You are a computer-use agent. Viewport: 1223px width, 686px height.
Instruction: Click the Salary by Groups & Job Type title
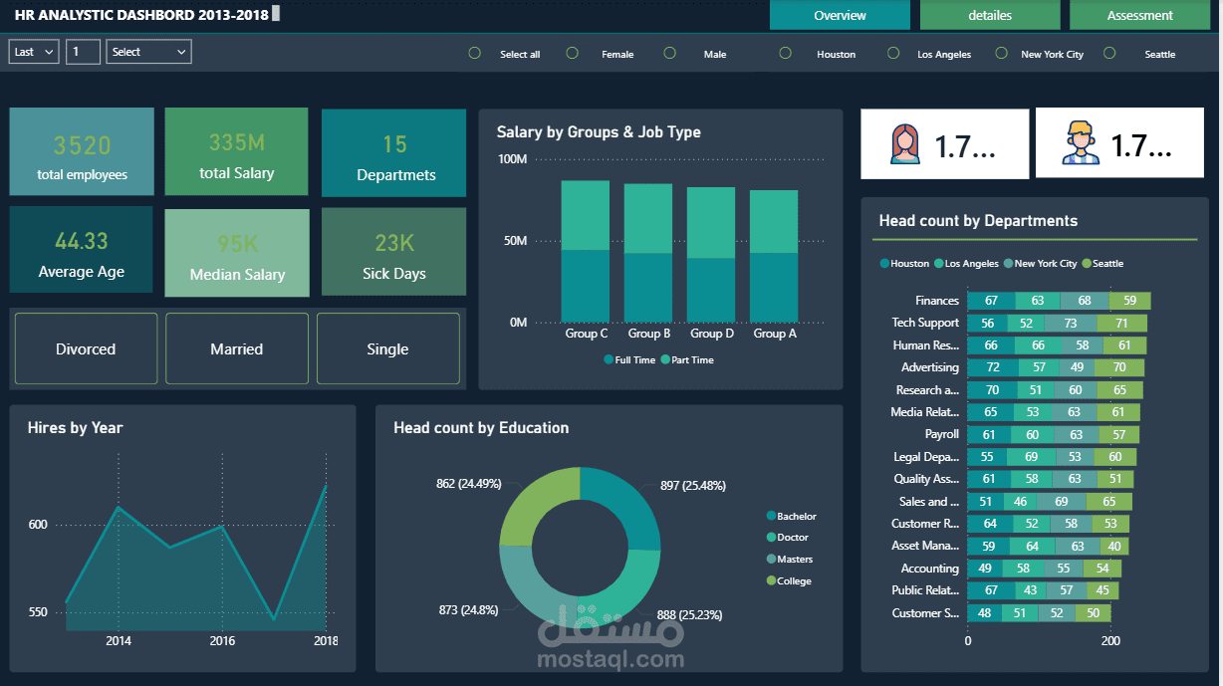599,132
